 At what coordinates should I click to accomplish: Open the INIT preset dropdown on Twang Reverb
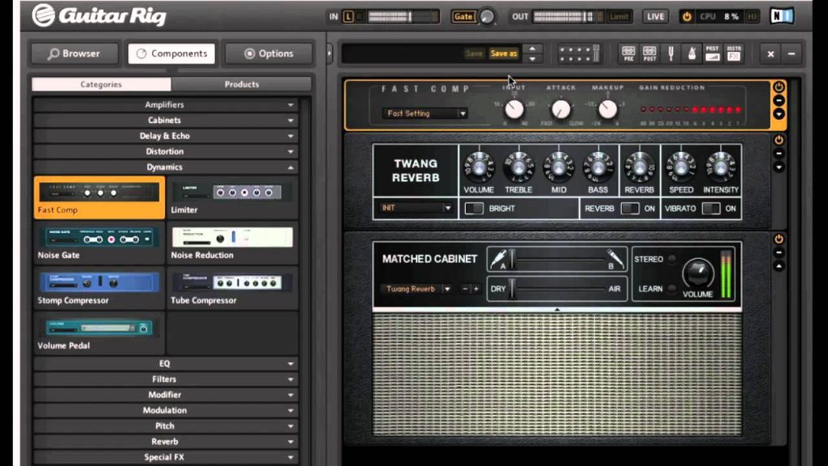pos(415,208)
